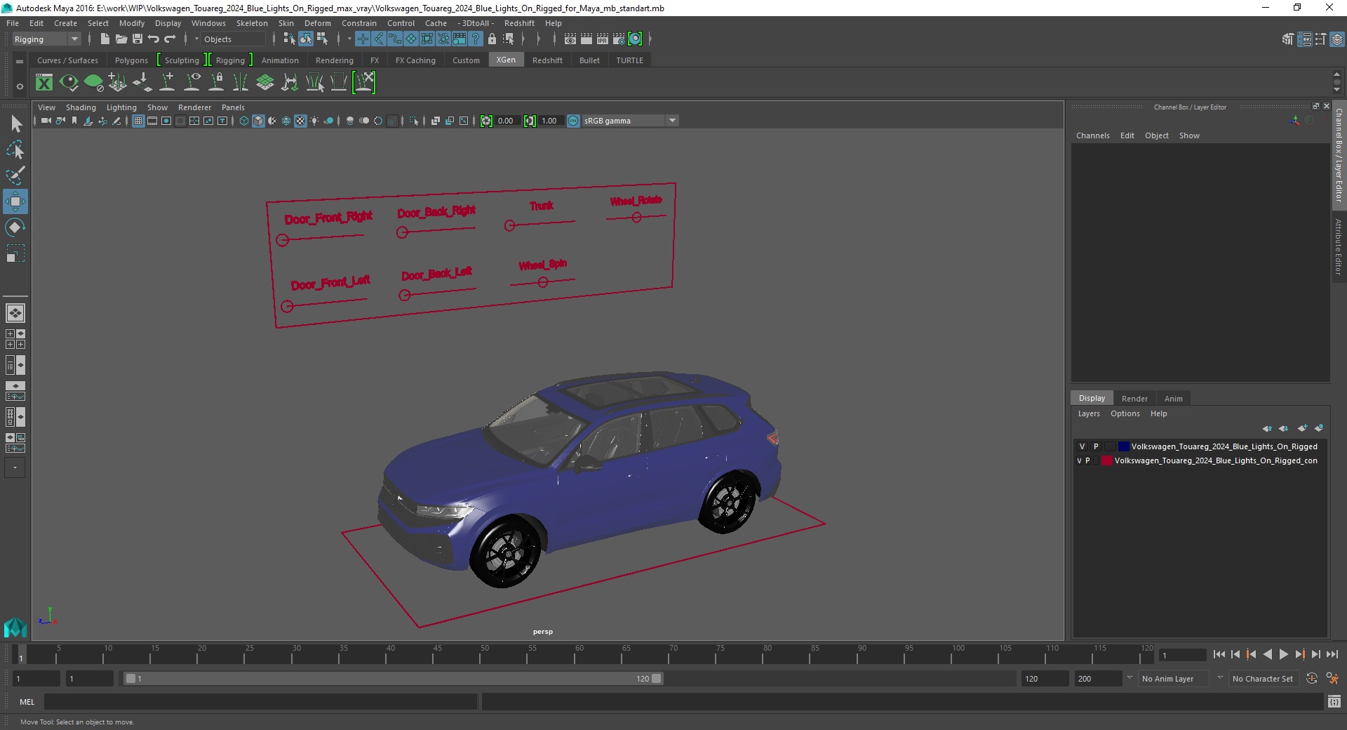Switch to the Render layer tab
Image resolution: width=1347 pixels, height=730 pixels.
[1134, 398]
